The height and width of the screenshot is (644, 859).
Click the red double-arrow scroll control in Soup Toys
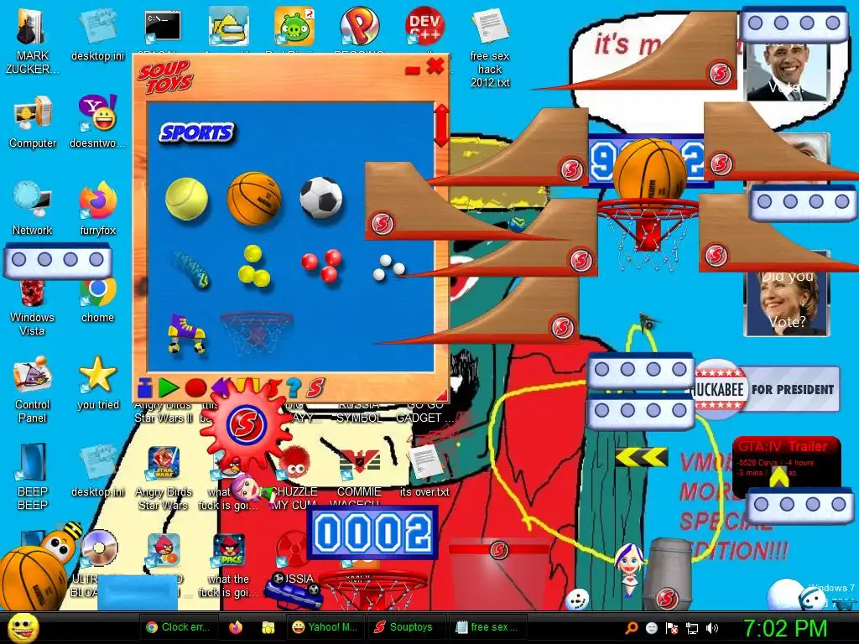[441, 125]
